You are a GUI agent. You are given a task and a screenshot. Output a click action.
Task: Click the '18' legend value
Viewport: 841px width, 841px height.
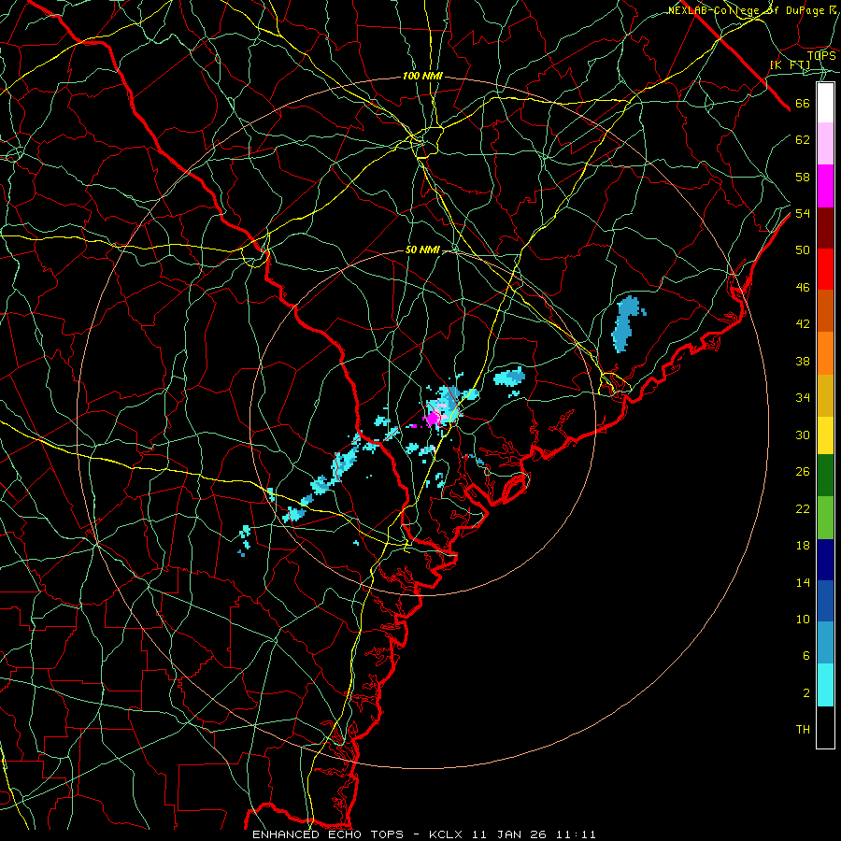803,546
